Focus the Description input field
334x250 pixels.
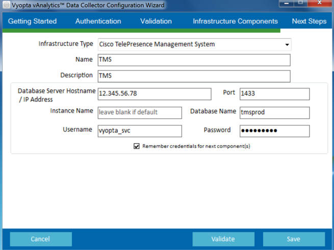click(x=194, y=76)
